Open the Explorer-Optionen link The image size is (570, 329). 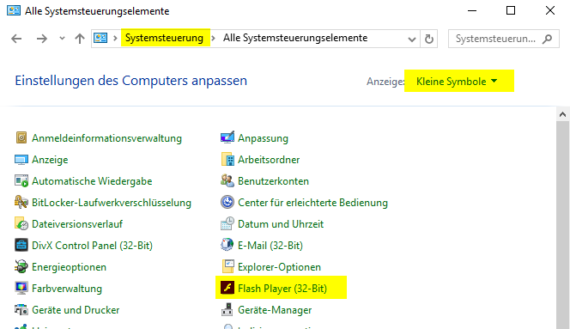(279, 267)
